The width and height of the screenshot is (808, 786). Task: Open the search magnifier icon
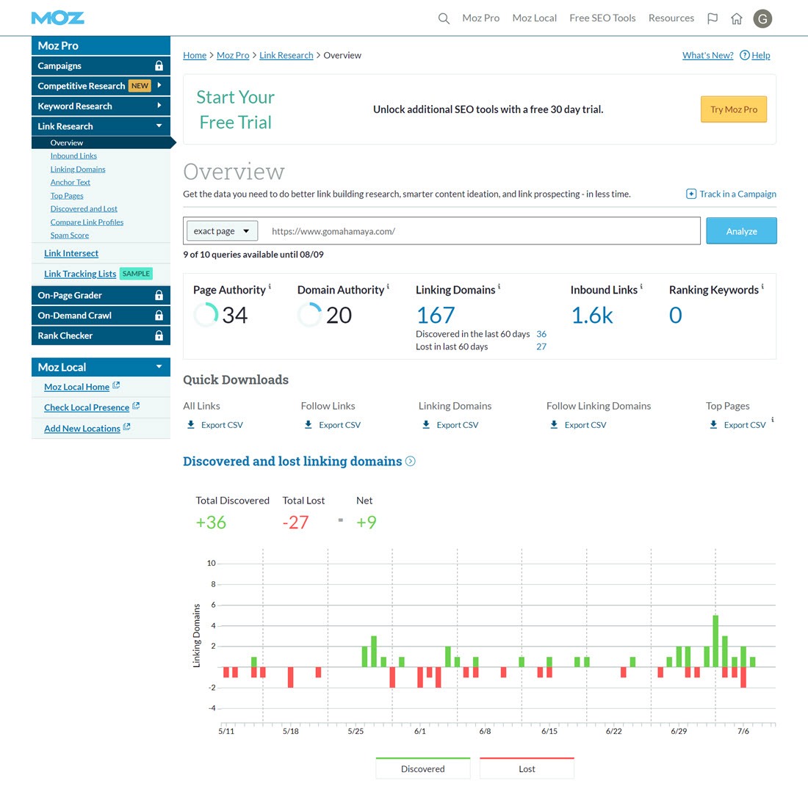coord(444,18)
